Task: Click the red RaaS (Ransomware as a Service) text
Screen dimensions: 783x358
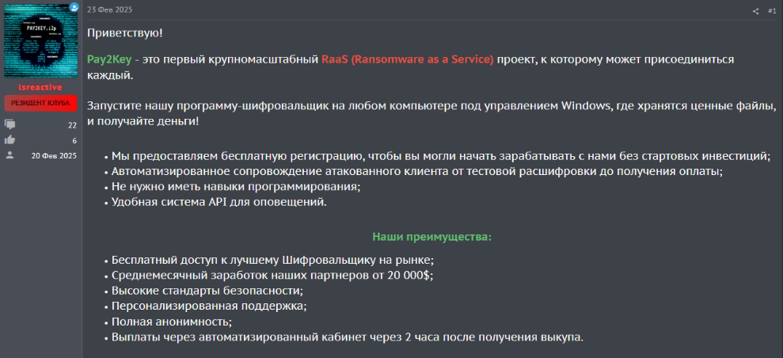Action: point(407,60)
